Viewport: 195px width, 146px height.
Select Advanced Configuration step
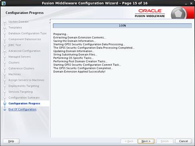tap(24, 51)
